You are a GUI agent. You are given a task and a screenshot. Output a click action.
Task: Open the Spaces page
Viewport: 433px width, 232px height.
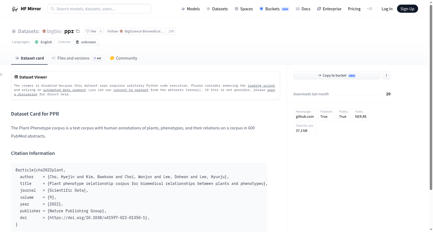coord(244,9)
